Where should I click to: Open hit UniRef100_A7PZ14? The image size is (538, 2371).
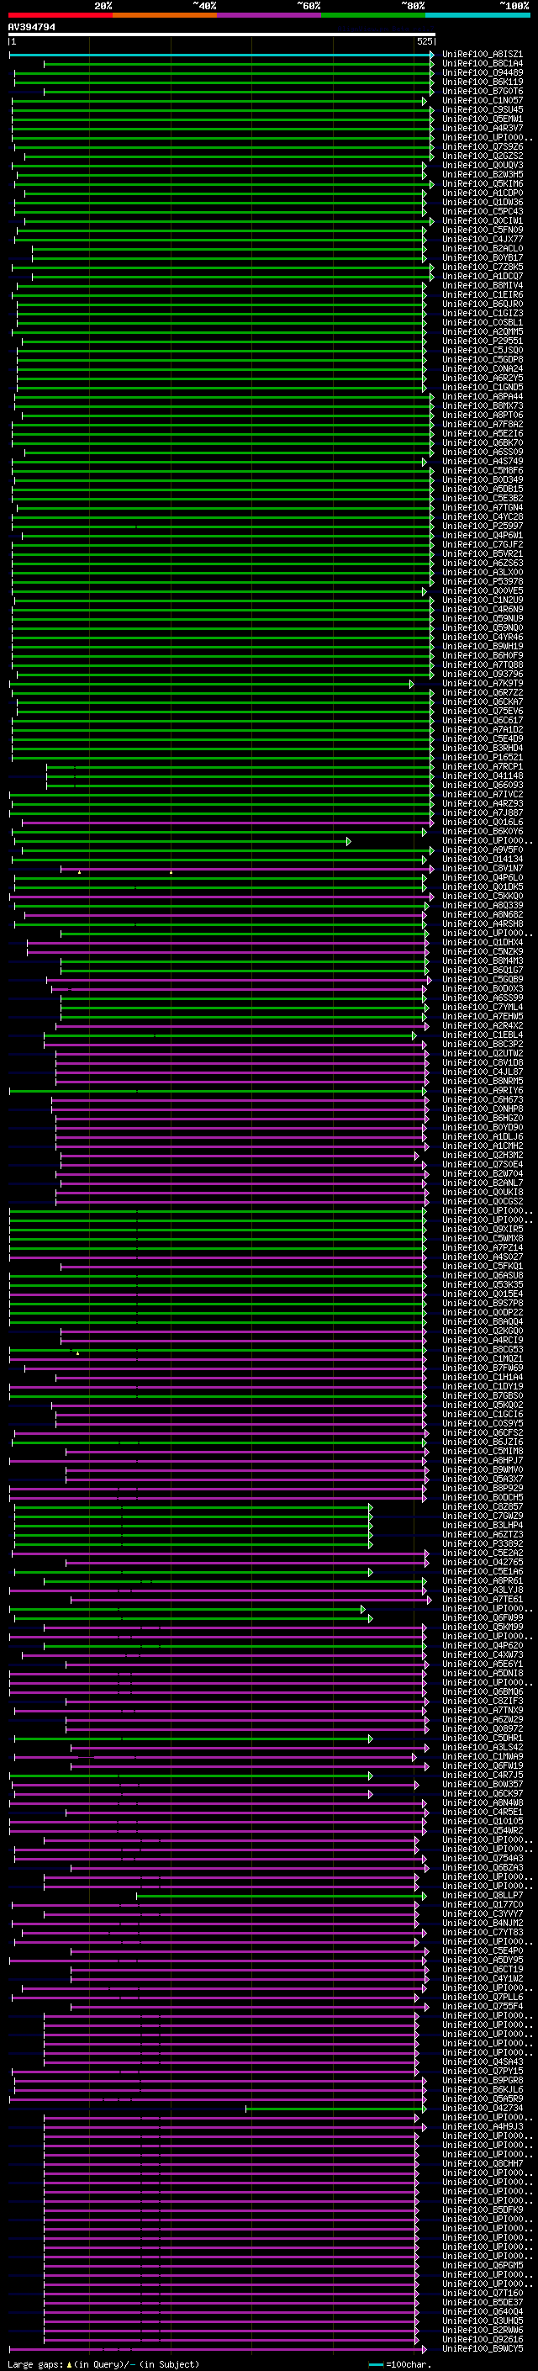tap(483, 1248)
